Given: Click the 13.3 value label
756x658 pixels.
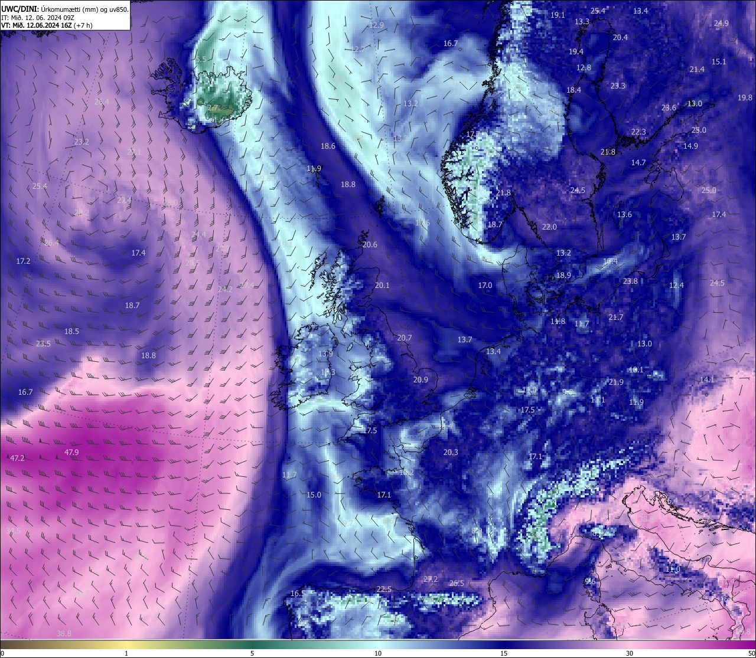Looking at the screenshot, I should 582,22.
